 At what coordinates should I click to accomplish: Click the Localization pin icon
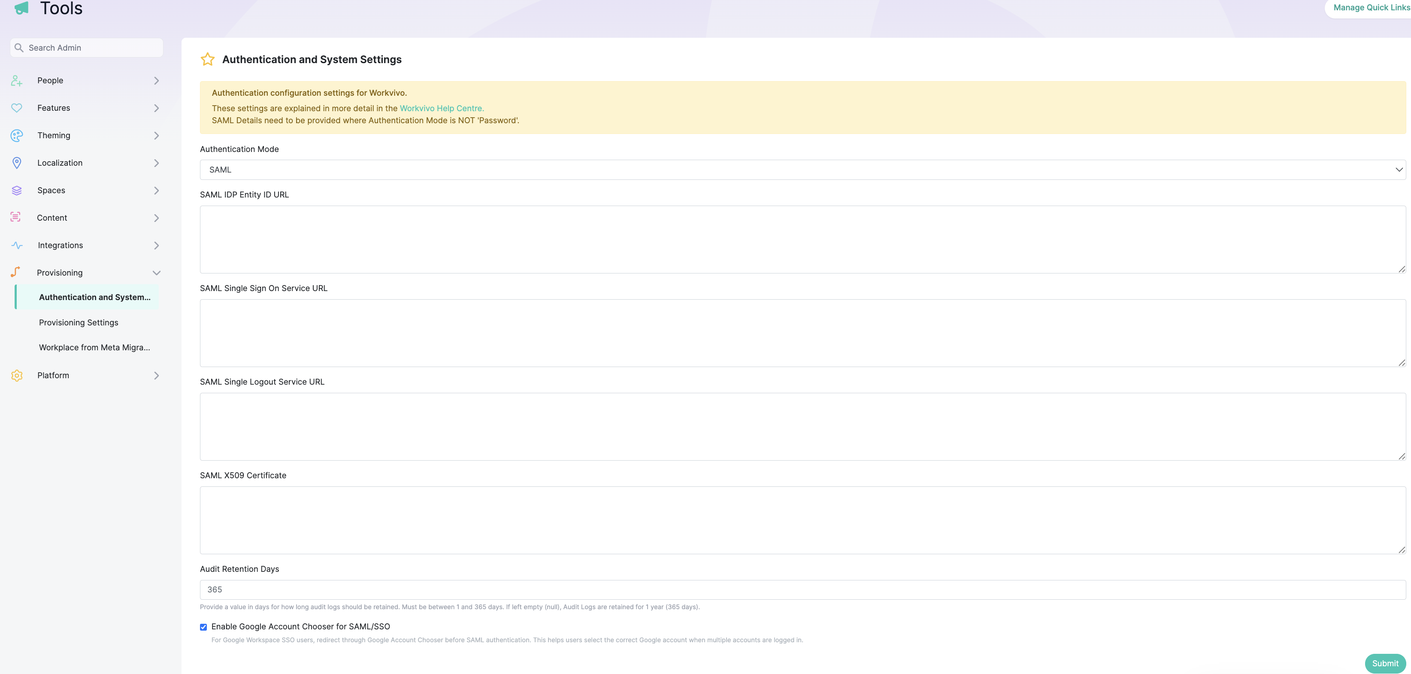[x=16, y=163]
